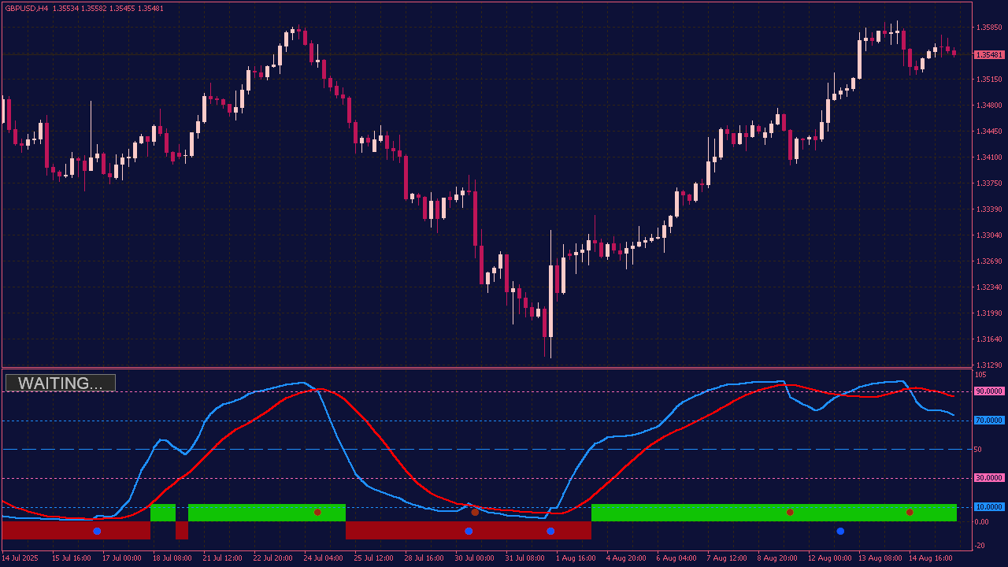Click the GBPUSD,H4 chart title text
Screen dimensions: 1008x567
[26, 9]
